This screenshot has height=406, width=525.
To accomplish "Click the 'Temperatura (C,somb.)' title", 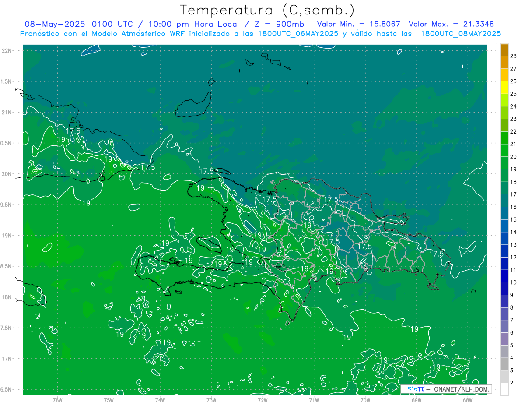I will click(267, 10).
